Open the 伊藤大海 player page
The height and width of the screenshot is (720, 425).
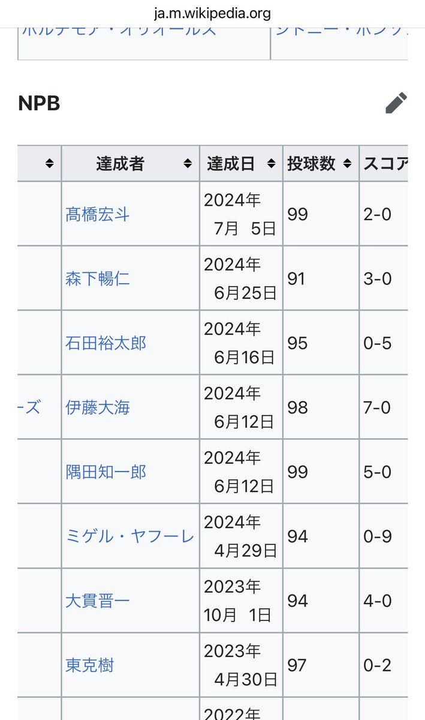tap(97, 408)
